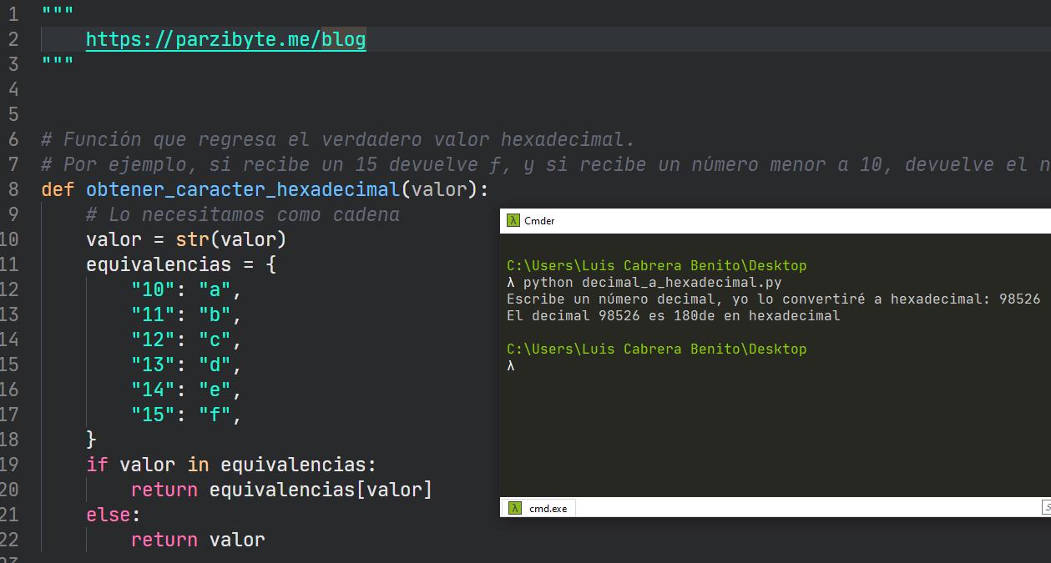The image size is (1051, 563).
Task: Click the dictionary entry "14": "e"
Action: click(x=186, y=390)
